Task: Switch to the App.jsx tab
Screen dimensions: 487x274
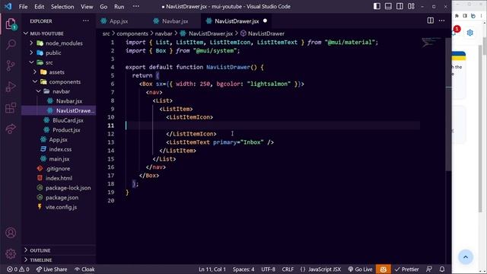Action: [x=115, y=21]
